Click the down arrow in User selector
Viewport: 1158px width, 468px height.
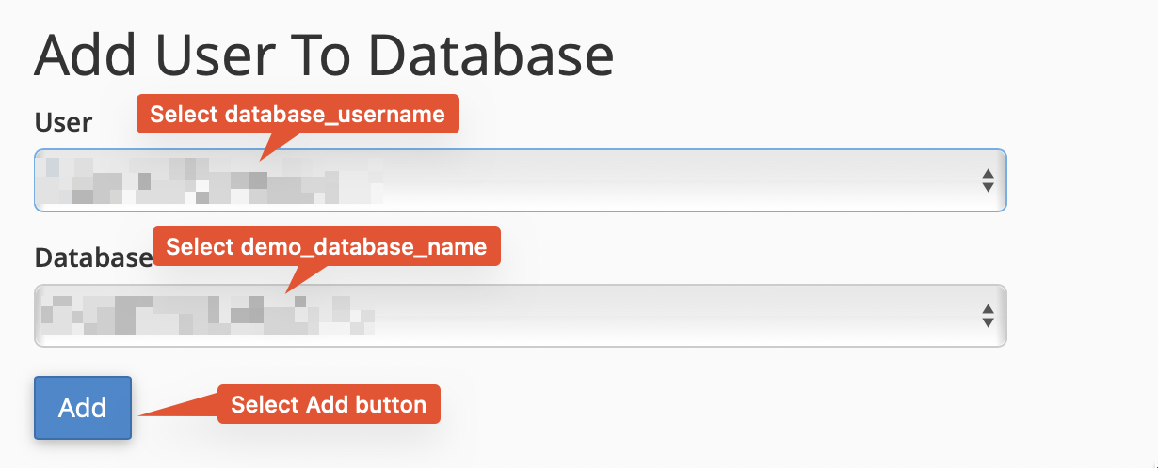click(x=988, y=187)
